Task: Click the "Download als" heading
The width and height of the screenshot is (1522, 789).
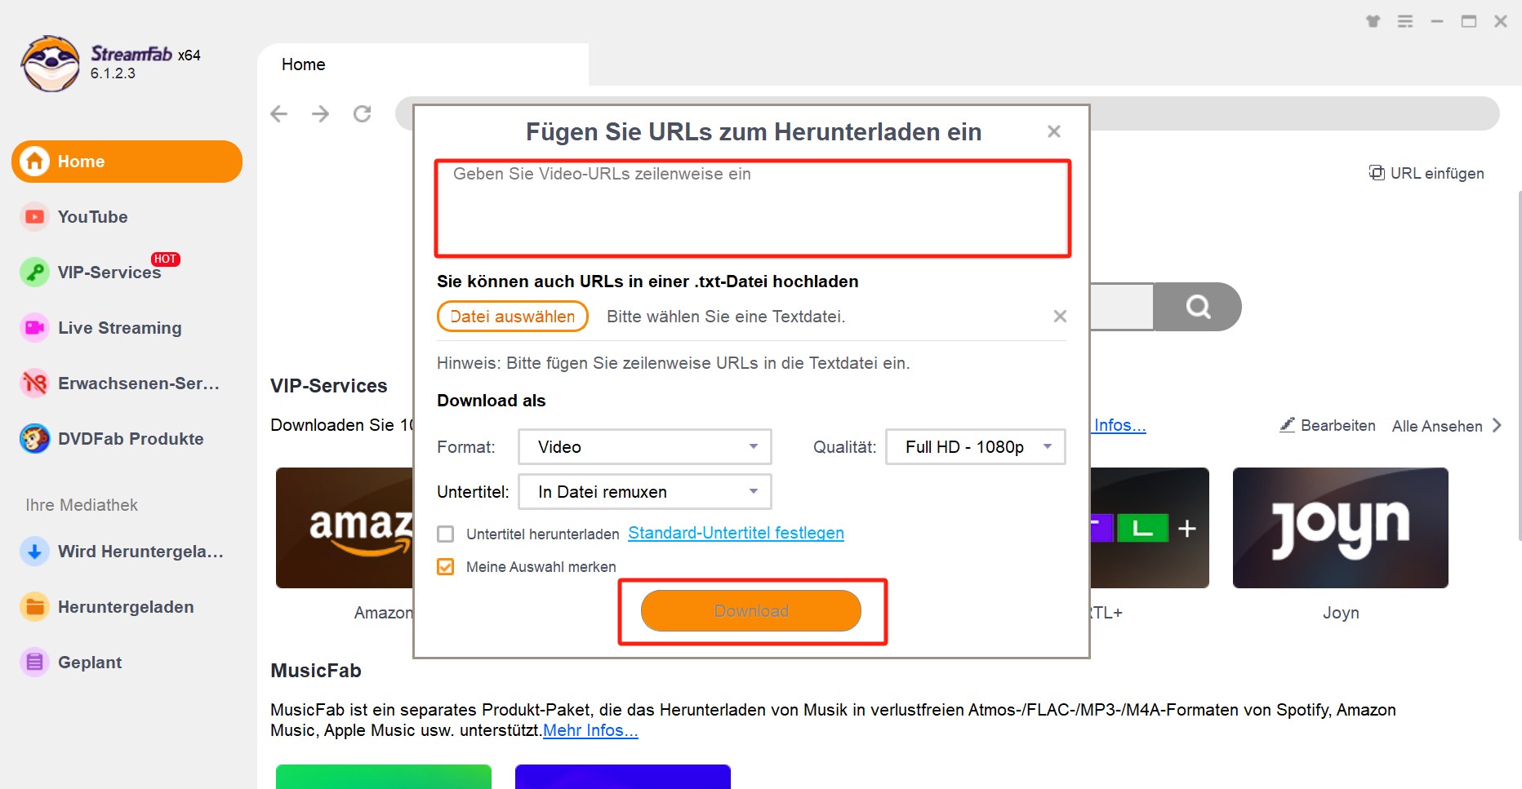Action: point(491,401)
